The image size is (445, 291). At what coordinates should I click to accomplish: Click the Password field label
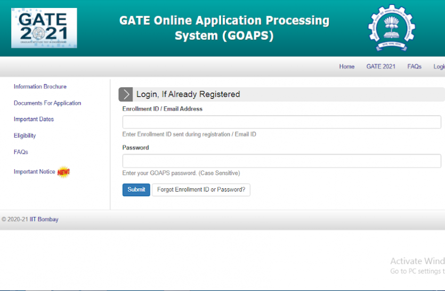coord(136,147)
